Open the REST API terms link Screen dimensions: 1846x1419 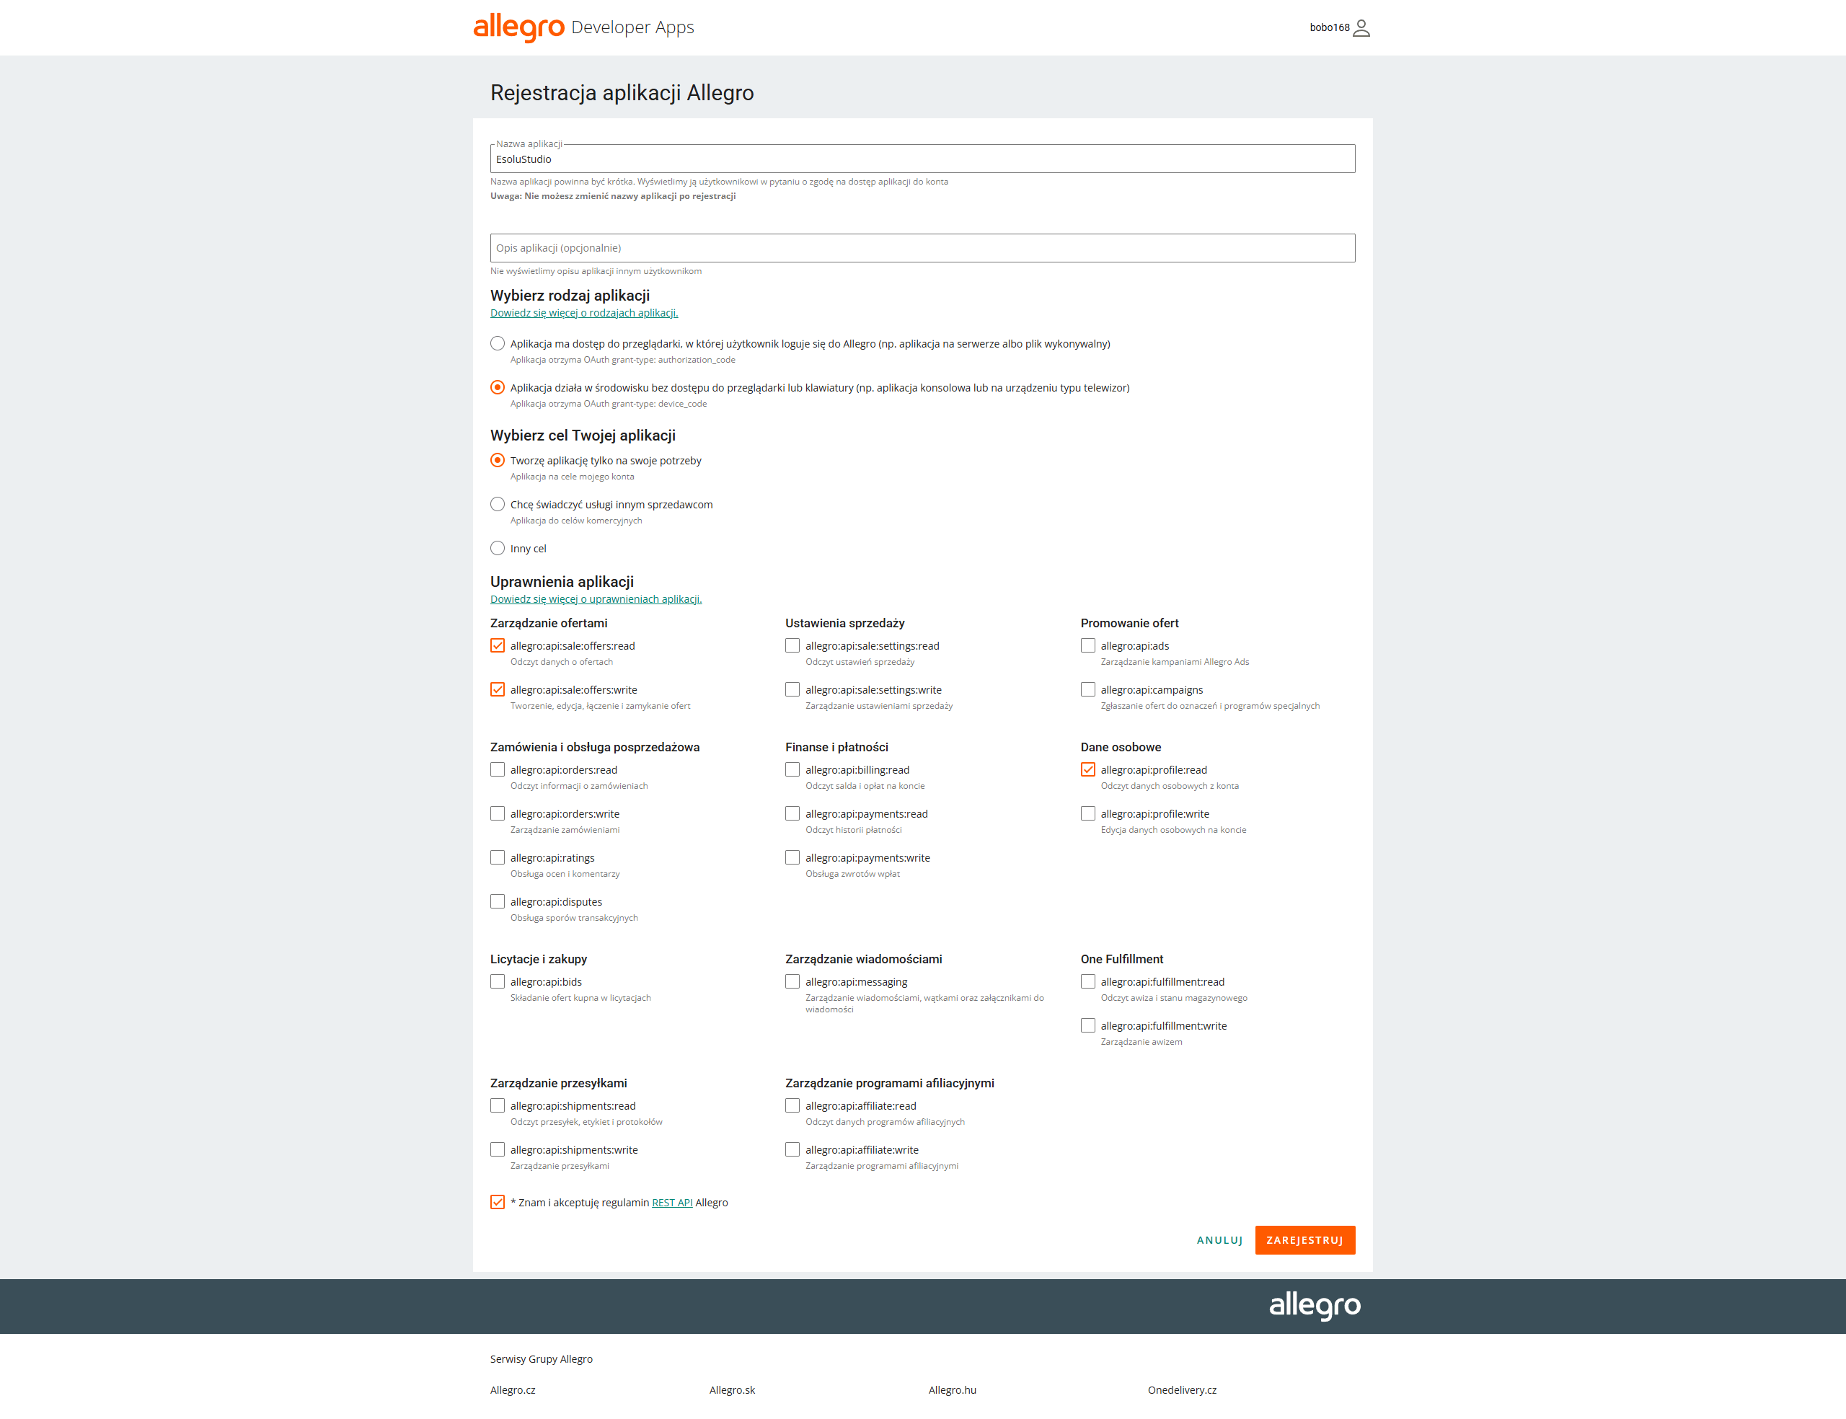click(x=672, y=1203)
